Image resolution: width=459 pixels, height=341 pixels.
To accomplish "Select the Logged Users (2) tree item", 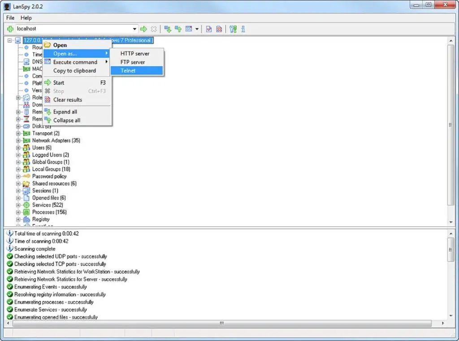I will pyautogui.click(x=50, y=155).
